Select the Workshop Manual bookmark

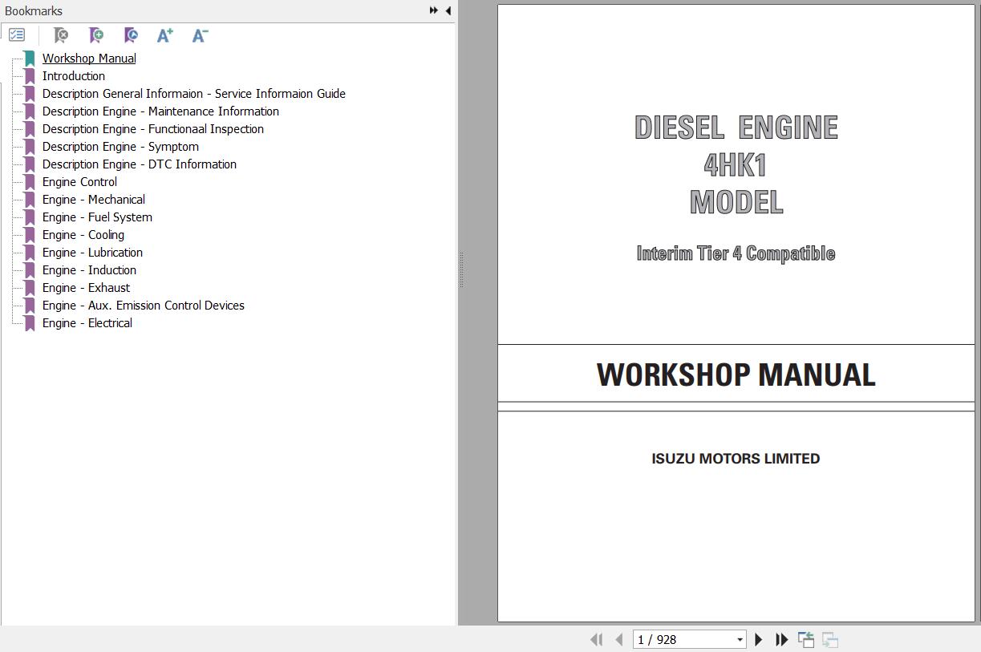(89, 59)
